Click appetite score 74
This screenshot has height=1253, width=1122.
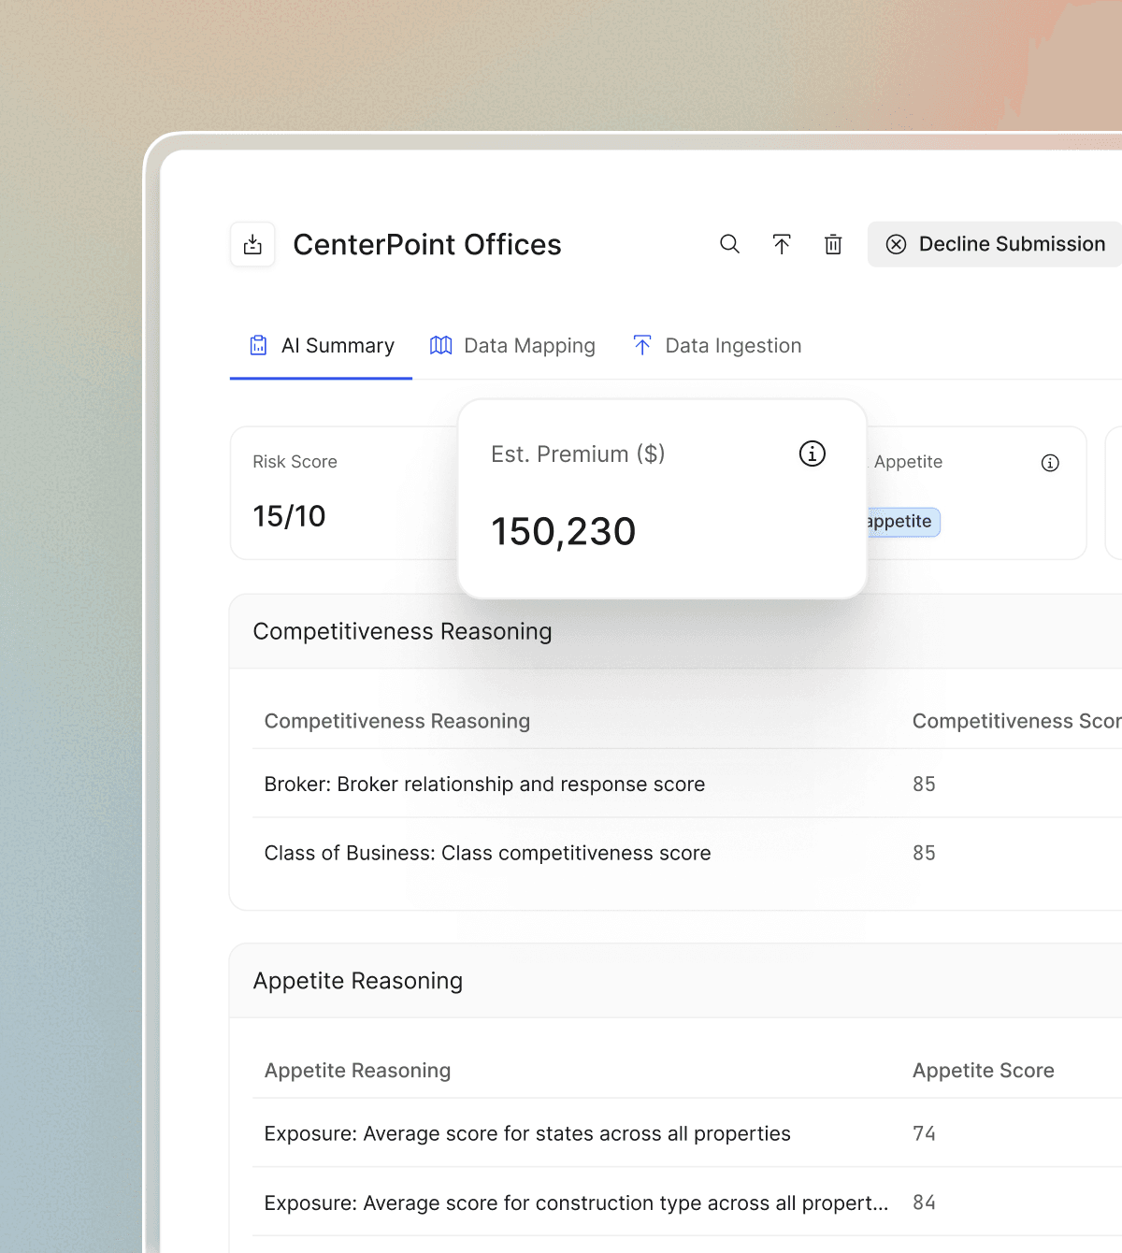[x=924, y=1133]
